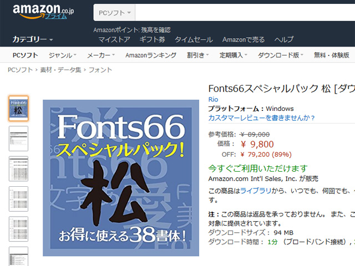Go to 素材・データ集 breadcrumb link
355x266 pixels.
click(60, 70)
